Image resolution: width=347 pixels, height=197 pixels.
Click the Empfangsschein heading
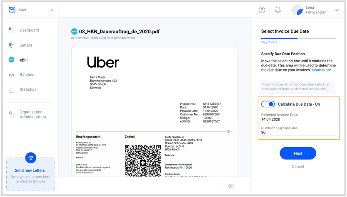(88, 137)
